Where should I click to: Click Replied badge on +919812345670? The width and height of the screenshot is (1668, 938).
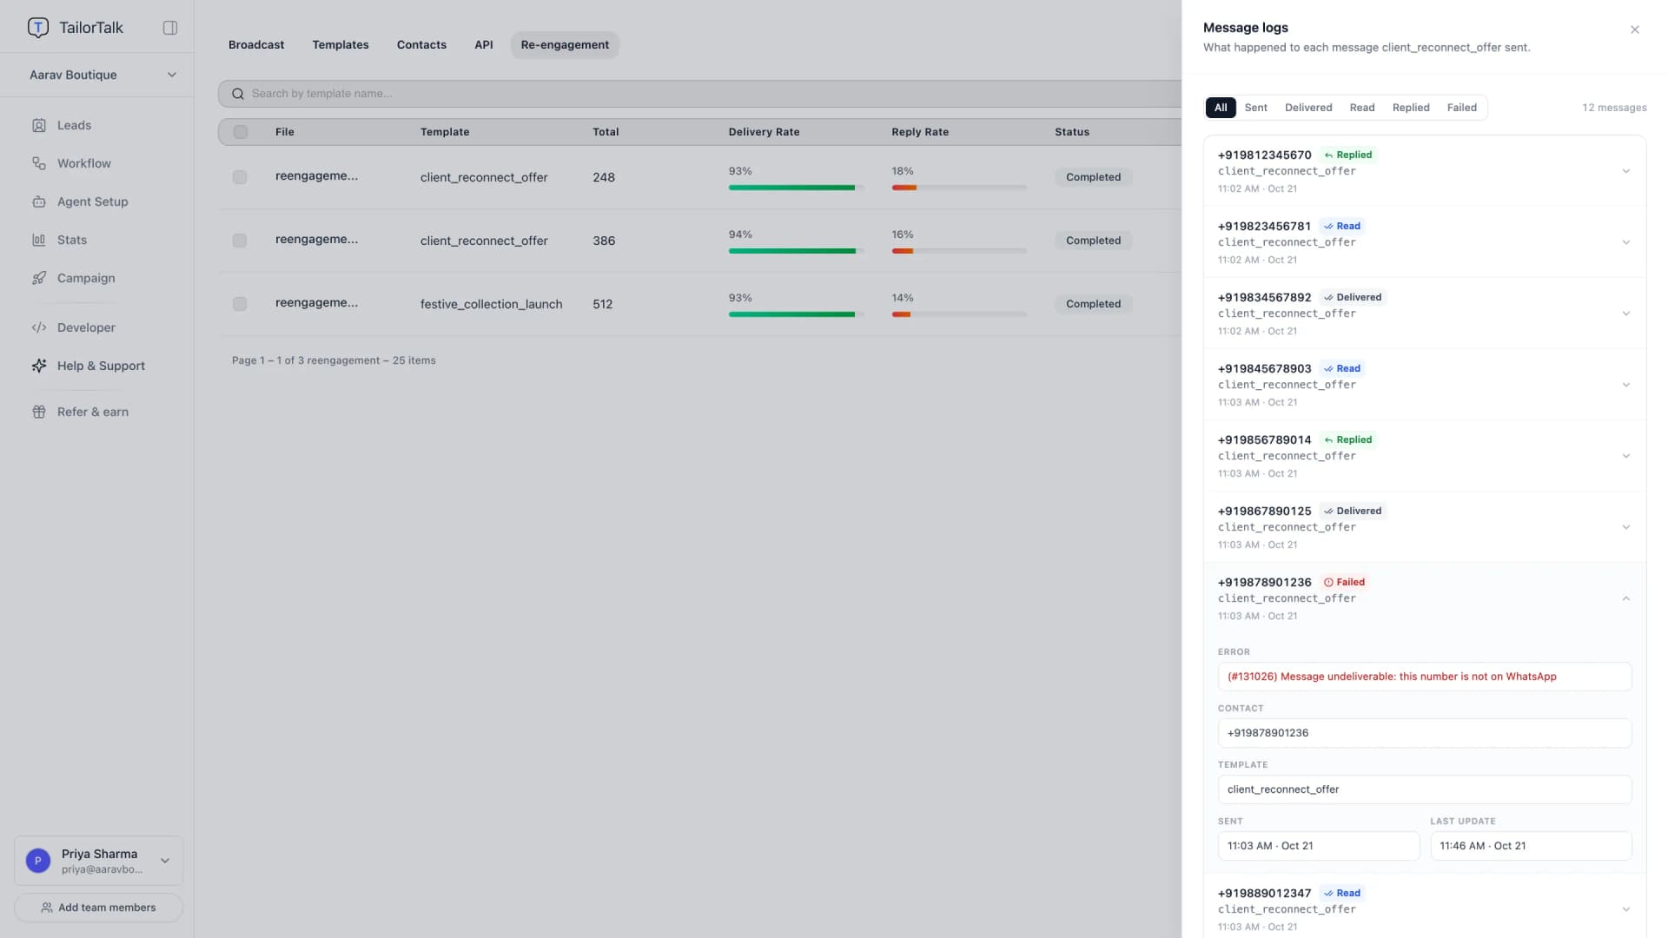coord(1347,155)
